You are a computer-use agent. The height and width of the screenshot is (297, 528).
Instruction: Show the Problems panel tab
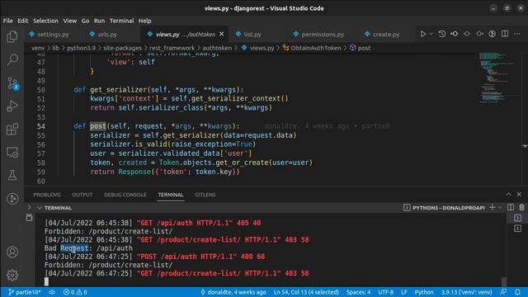(47, 195)
